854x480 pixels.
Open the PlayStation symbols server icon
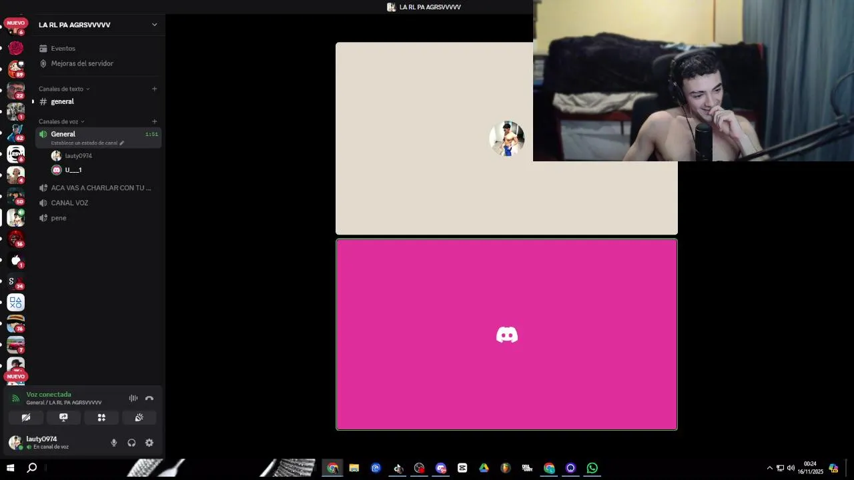(16, 303)
